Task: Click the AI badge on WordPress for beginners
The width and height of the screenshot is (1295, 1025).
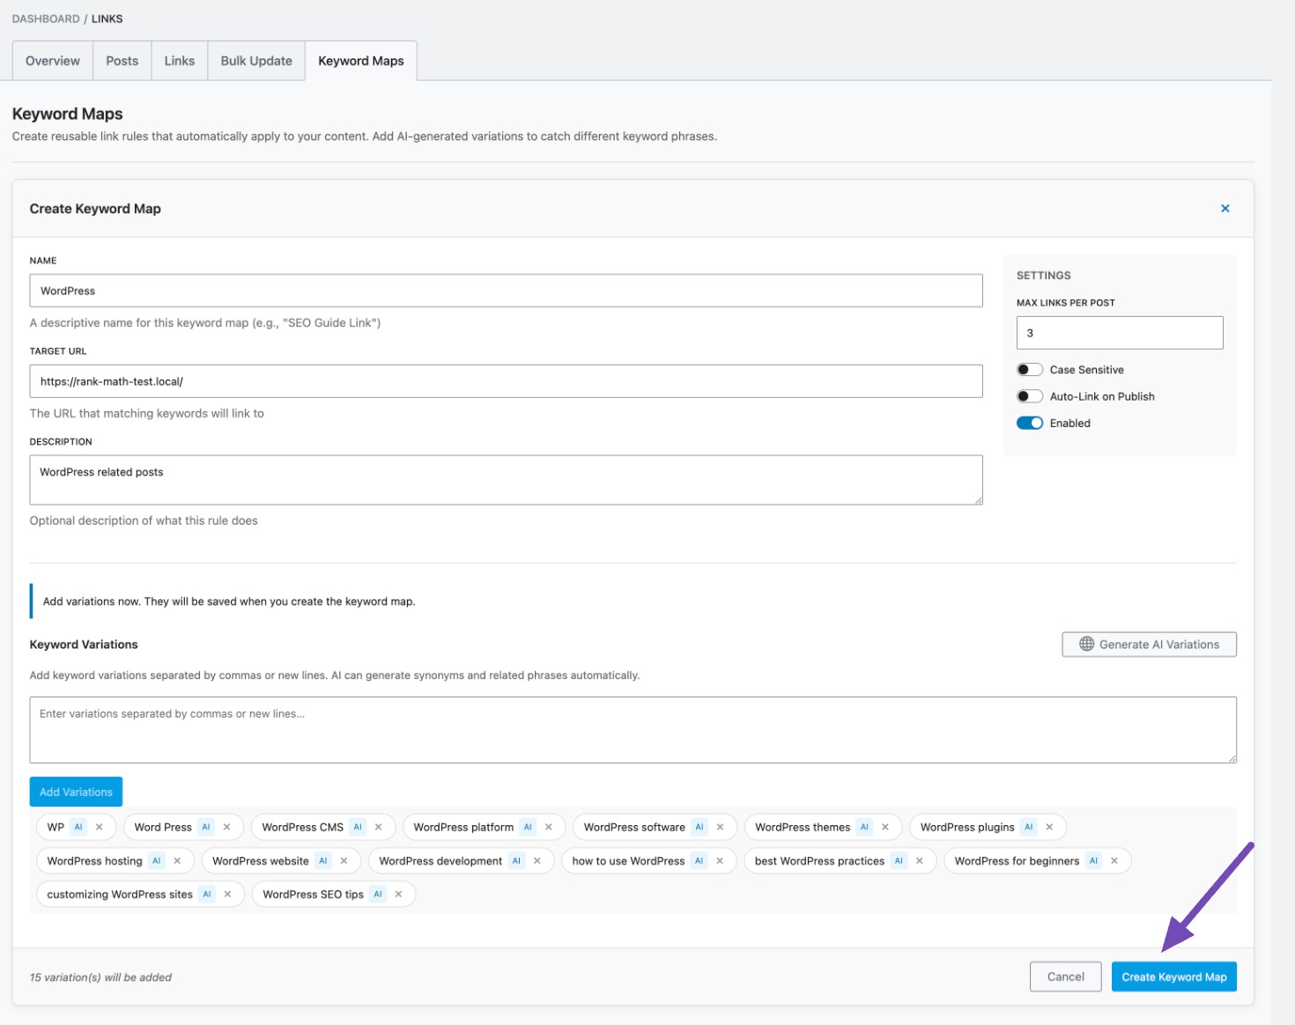Action: pyautogui.click(x=1093, y=860)
